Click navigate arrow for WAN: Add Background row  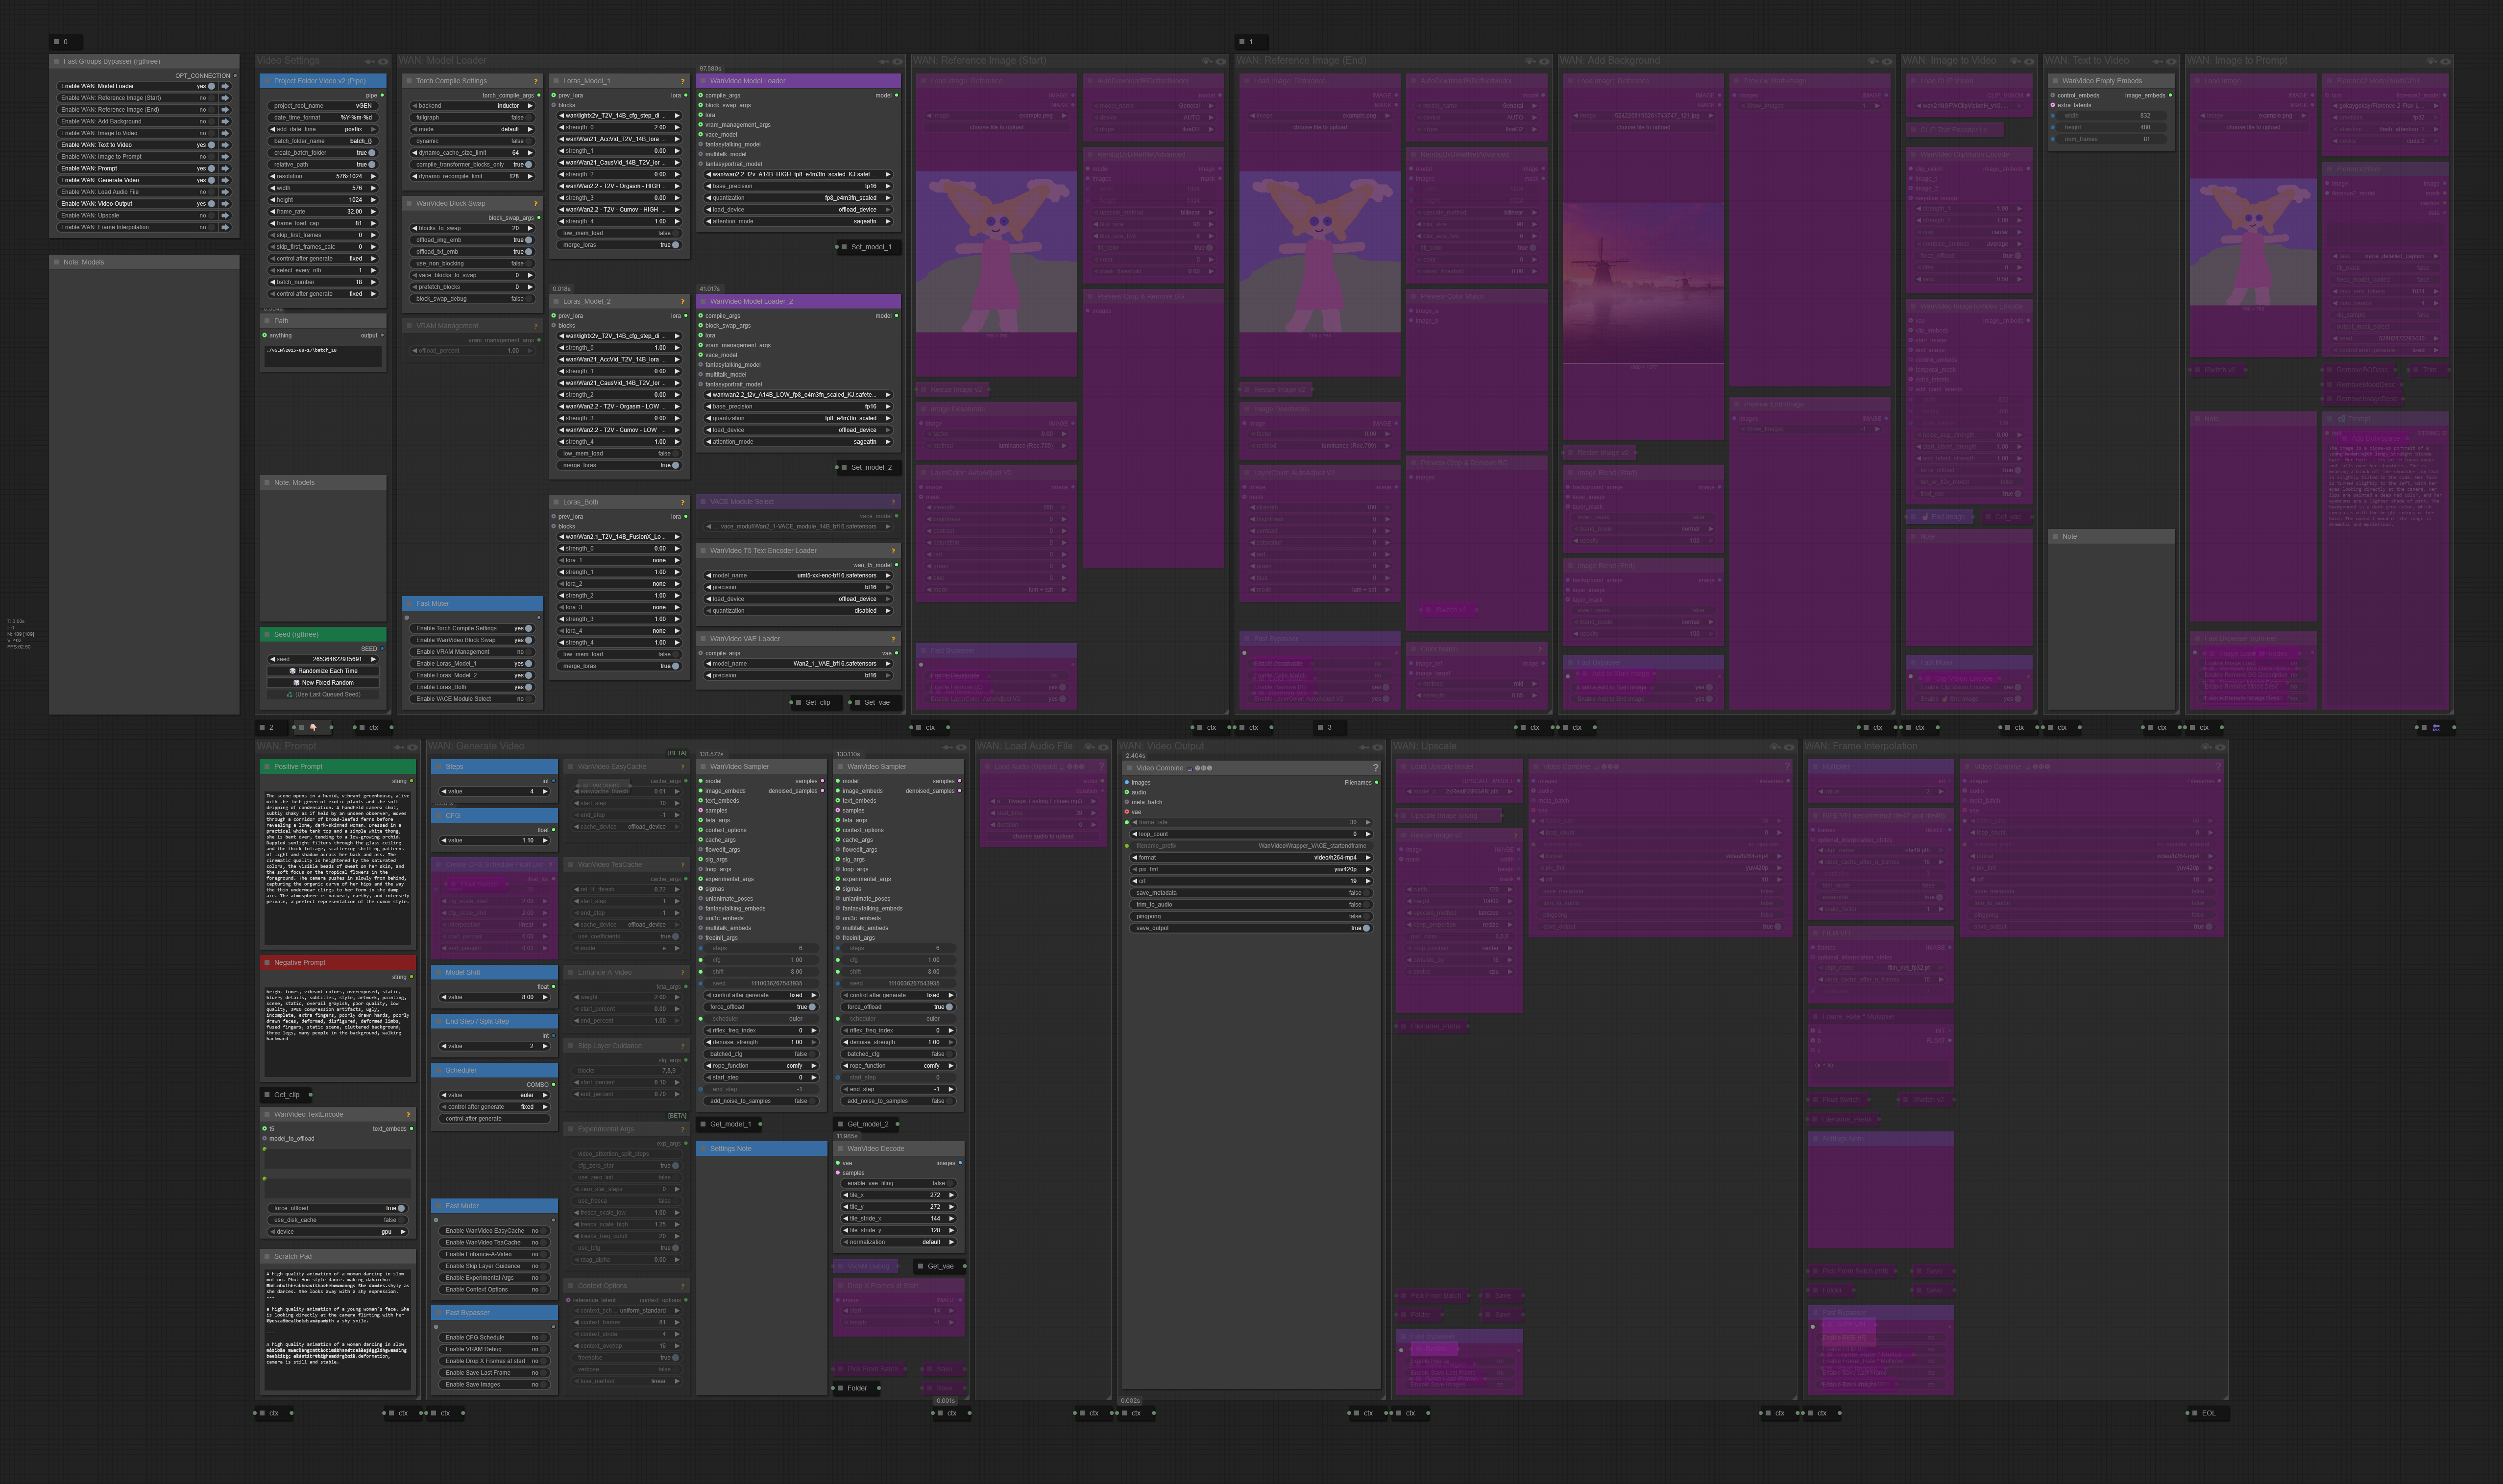coord(226,121)
